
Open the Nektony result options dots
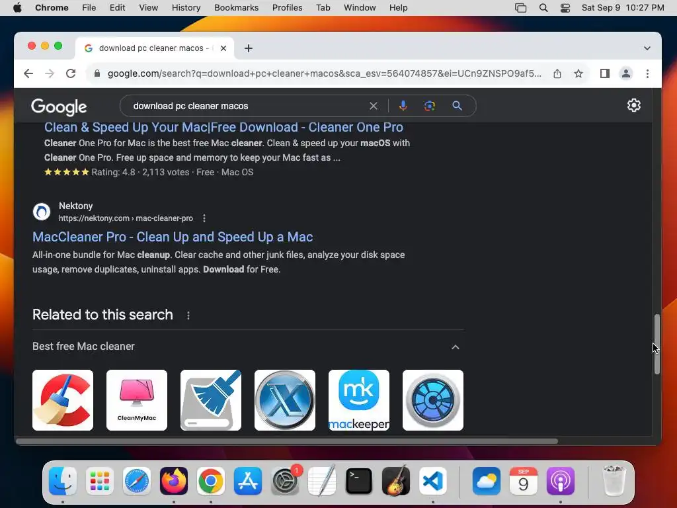click(x=204, y=218)
